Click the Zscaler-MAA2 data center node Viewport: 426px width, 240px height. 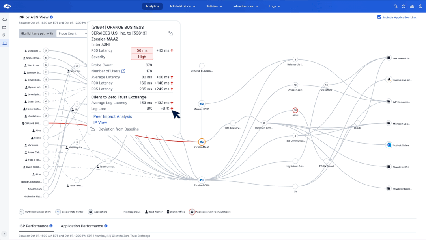(202, 142)
